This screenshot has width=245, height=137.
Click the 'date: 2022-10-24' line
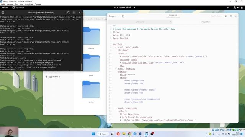pyautogui.click(x=122, y=35)
